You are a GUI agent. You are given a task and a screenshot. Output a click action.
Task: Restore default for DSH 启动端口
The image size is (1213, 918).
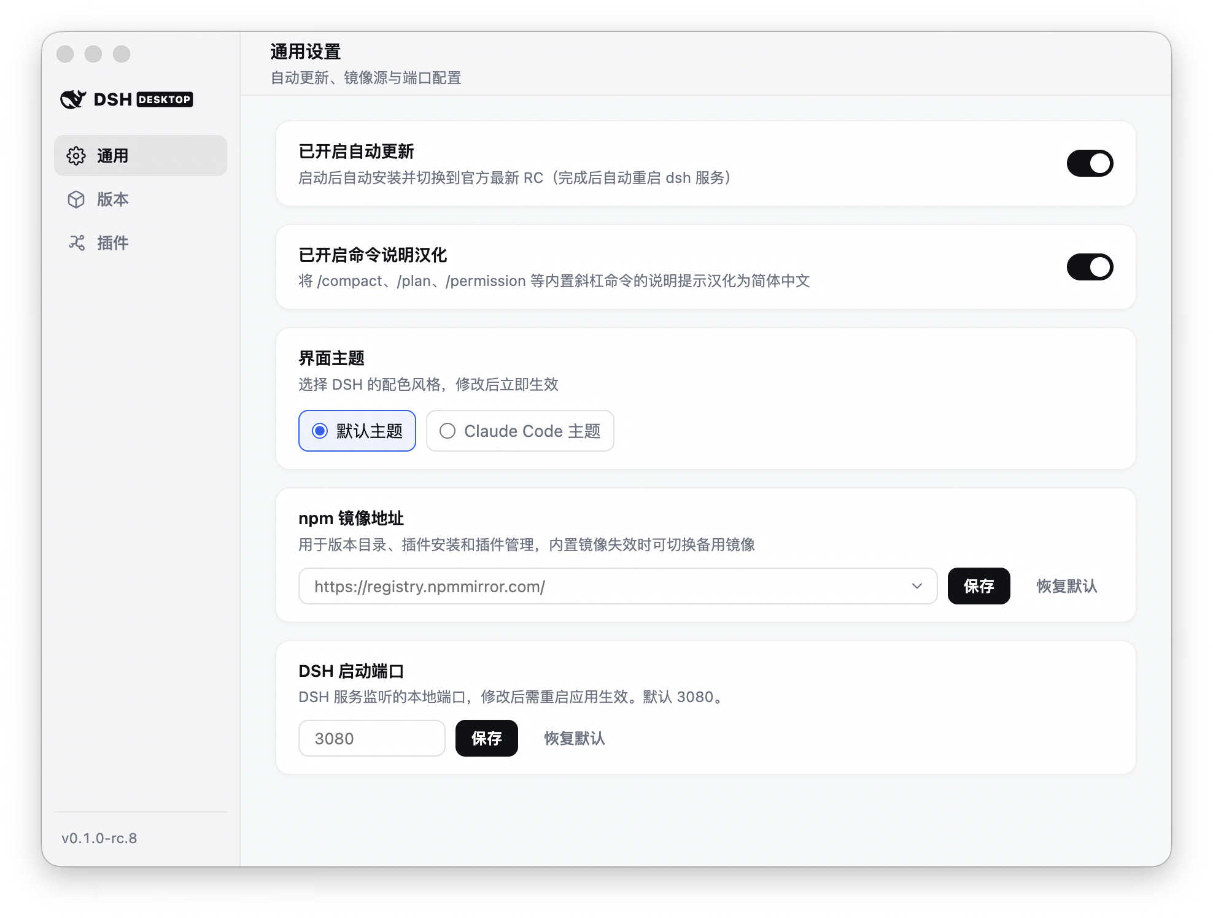click(575, 738)
